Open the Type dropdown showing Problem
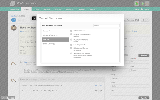Viewport: 160px width, 100px height. pos(140,70)
